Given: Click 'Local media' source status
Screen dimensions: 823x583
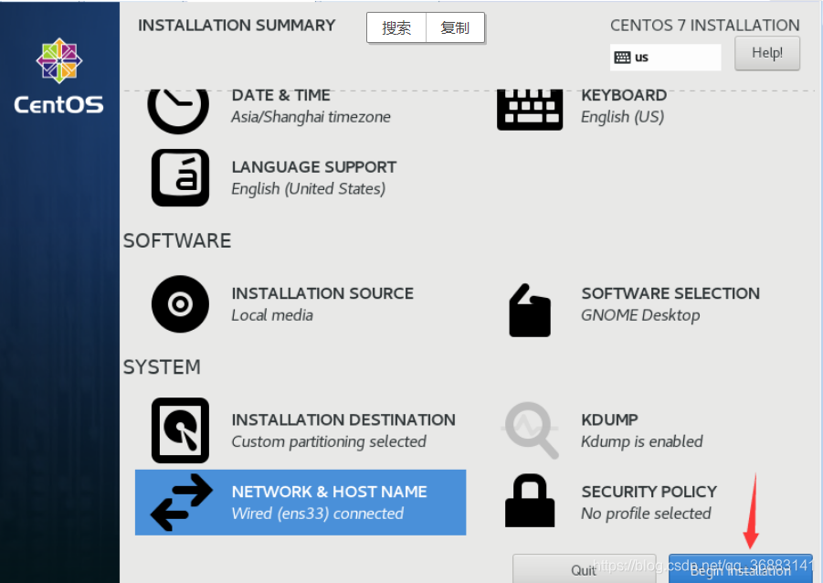Looking at the screenshot, I should [272, 315].
